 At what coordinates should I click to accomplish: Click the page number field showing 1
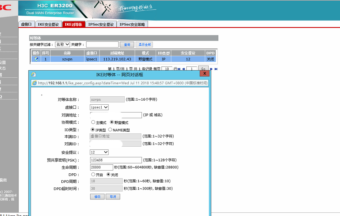[192, 69]
